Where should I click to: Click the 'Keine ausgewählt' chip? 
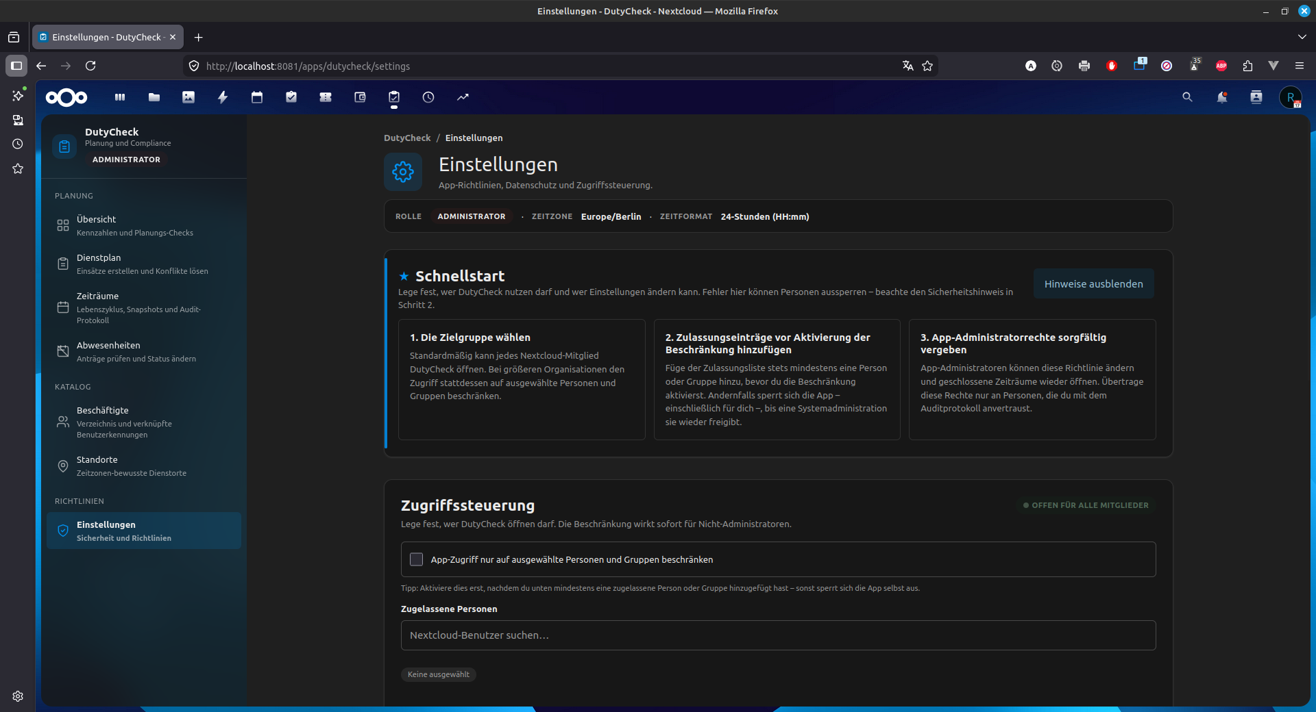point(439,674)
